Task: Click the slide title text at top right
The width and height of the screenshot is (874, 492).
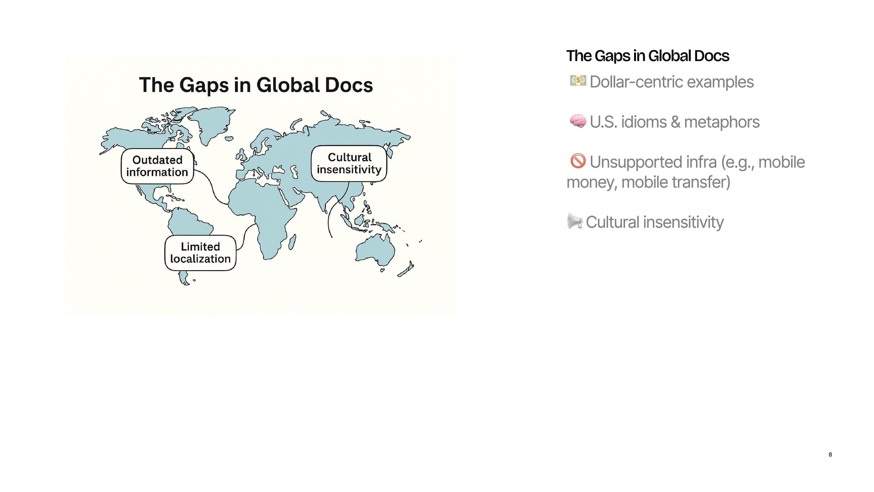Action: [647, 56]
